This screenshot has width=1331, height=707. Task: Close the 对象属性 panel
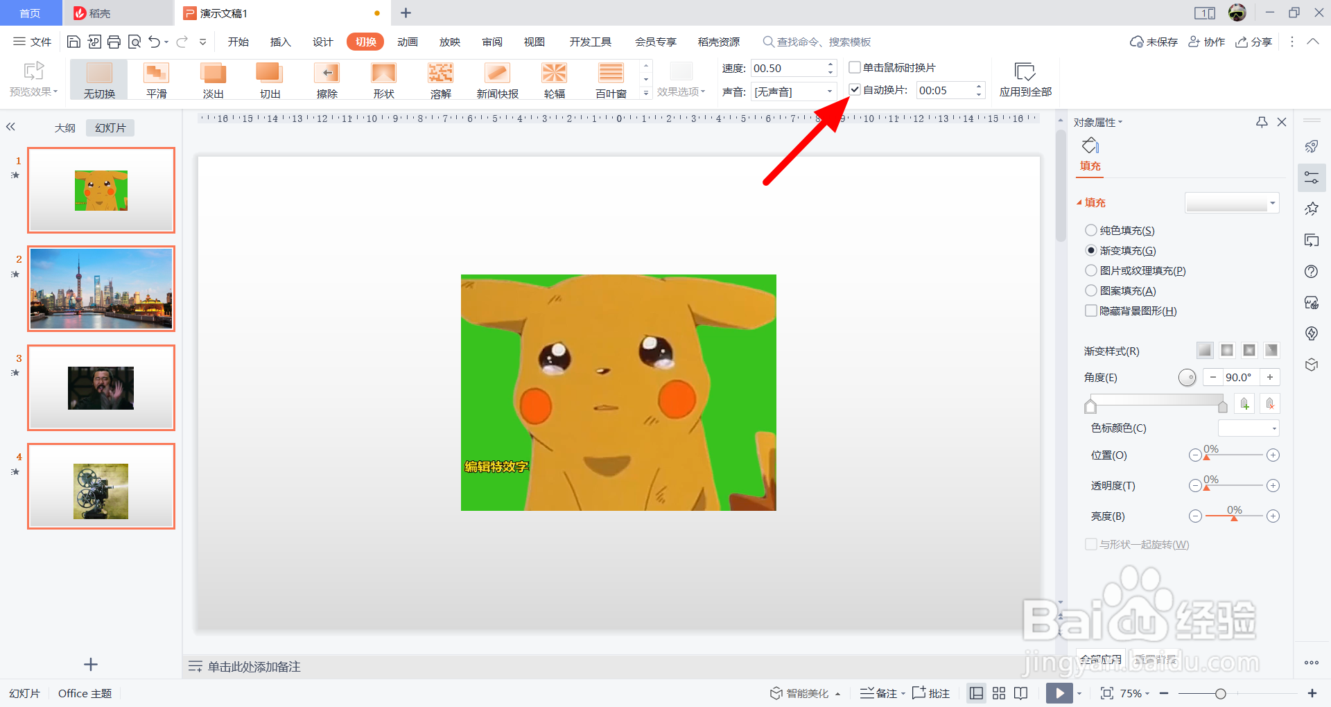1282,122
